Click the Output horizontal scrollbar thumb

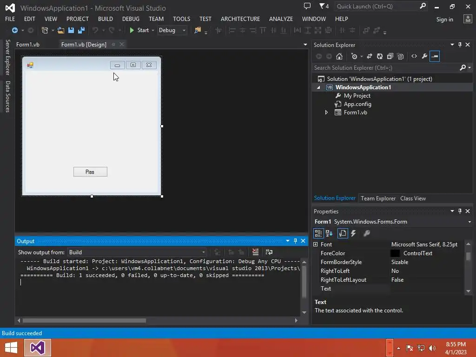tap(84, 321)
